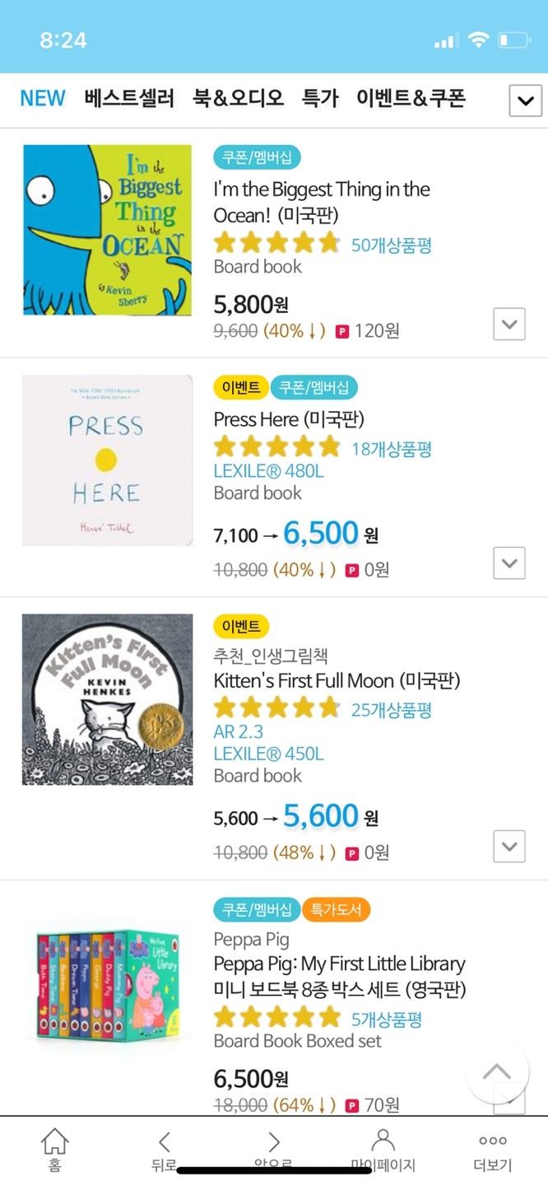Tap the forward arrow (앞으로) icon
548x1186 pixels.
(274, 1142)
